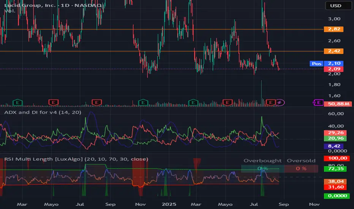354x209 pixels.
Task: Click the 40,00 ADX scale label
Action: coord(336,126)
